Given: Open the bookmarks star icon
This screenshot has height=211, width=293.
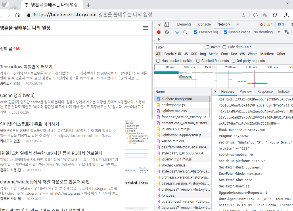Looking at the screenshot, I should [265, 15].
